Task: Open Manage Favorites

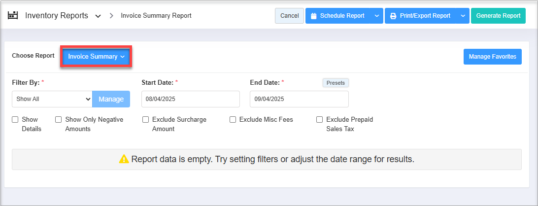Action: 492,57
